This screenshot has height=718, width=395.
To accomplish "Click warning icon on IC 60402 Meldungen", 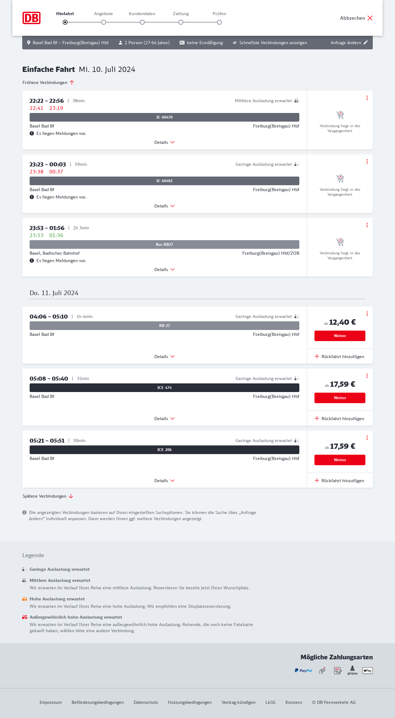I will (x=32, y=197).
